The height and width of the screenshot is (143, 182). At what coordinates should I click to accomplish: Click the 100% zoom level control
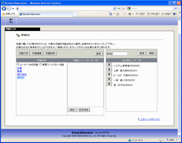point(170,140)
